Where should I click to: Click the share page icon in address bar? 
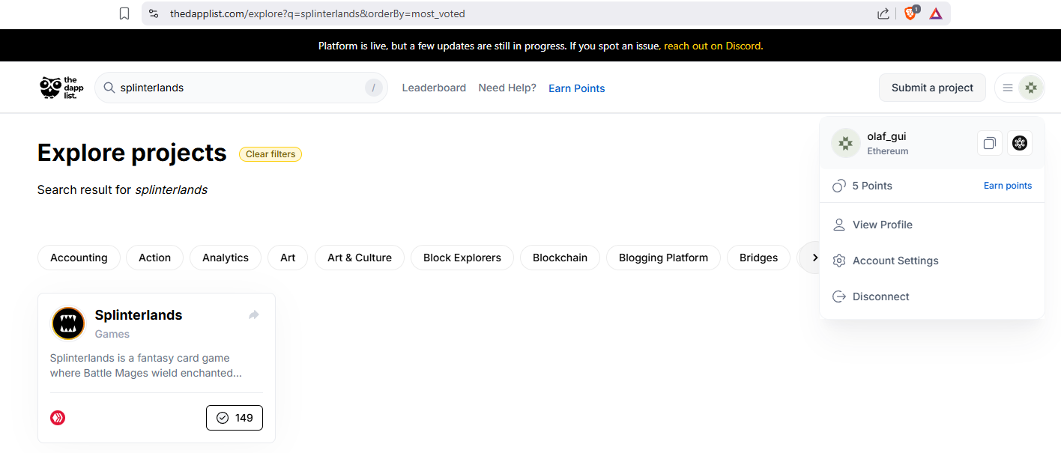[x=883, y=13]
